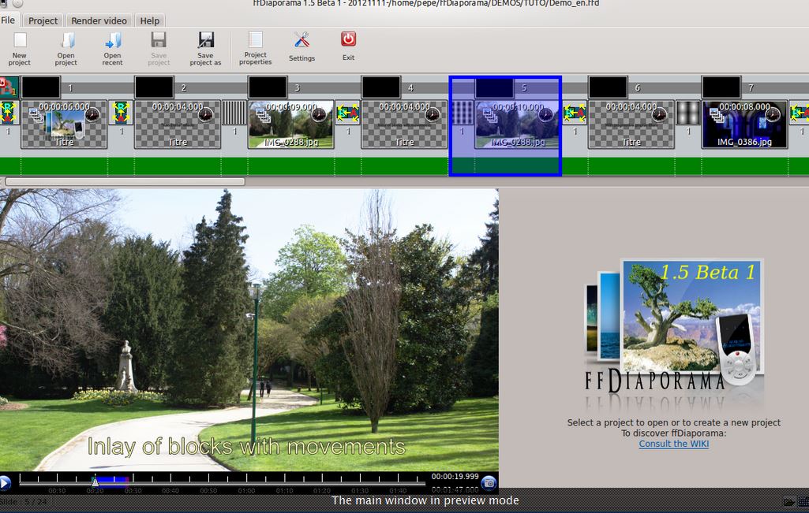Click ffDiaporama 1.5 Beta 1 logo
The height and width of the screenshot is (513, 809).
coord(674,334)
